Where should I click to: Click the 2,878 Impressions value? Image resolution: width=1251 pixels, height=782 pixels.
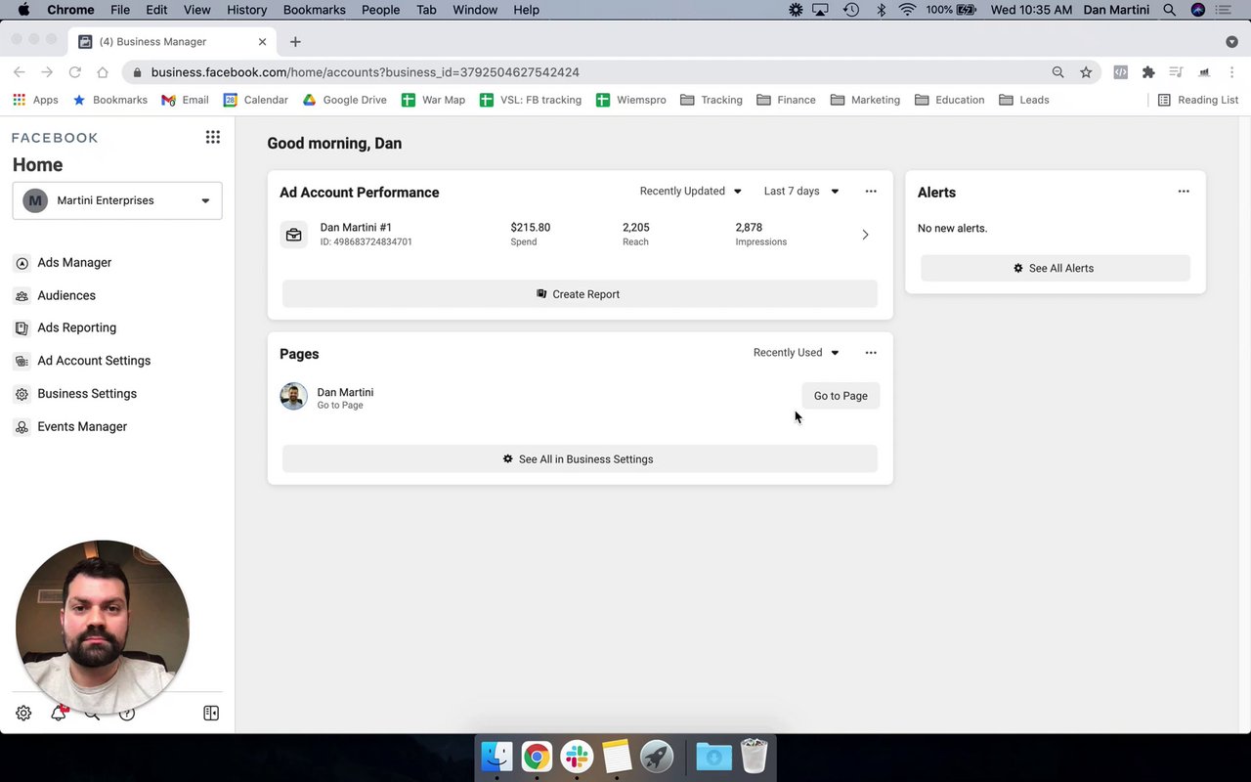tap(749, 228)
